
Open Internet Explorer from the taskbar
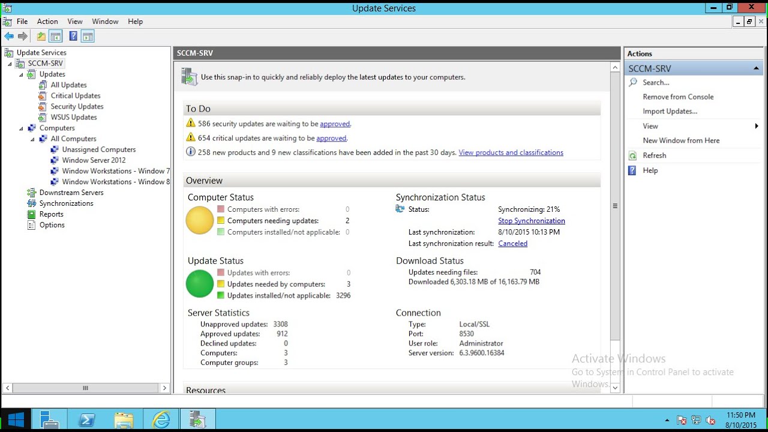(x=161, y=419)
